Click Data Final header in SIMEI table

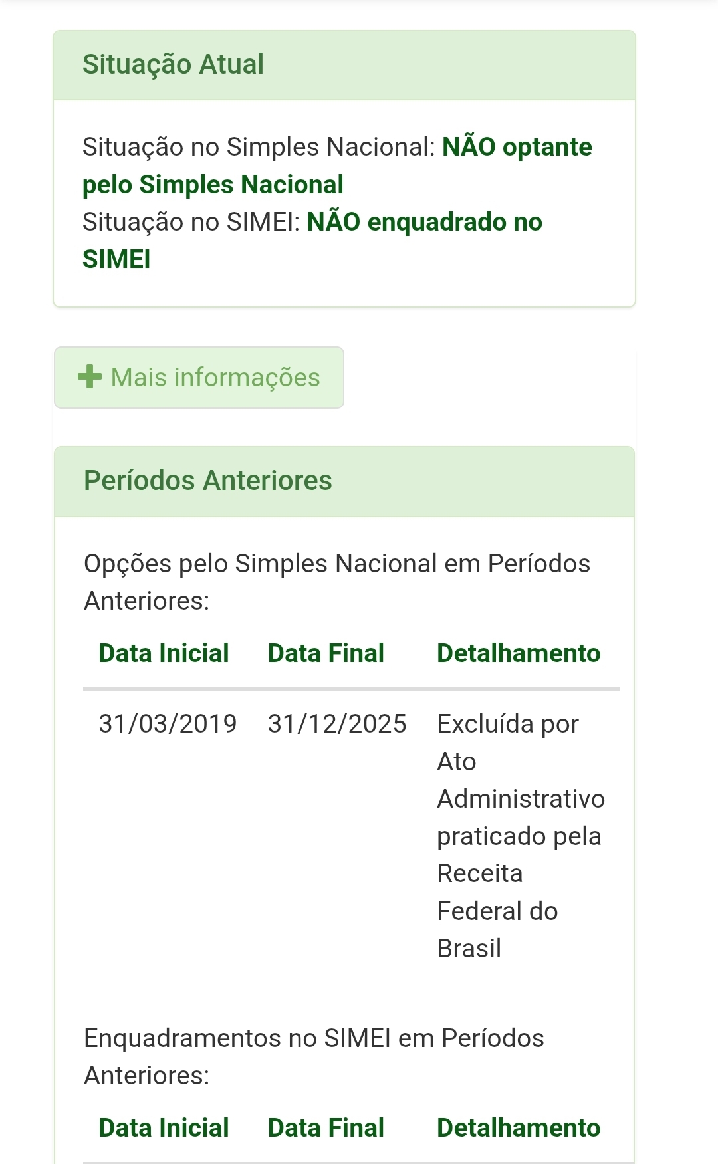pos(326,1128)
